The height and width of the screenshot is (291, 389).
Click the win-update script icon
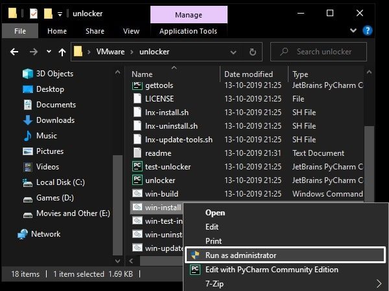pyautogui.click(x=137, y=248)
